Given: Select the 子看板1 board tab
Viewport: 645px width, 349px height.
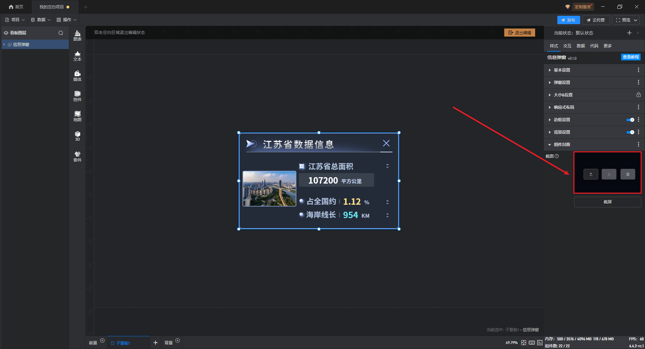Looking at the screenshot, I should point(128,343).
